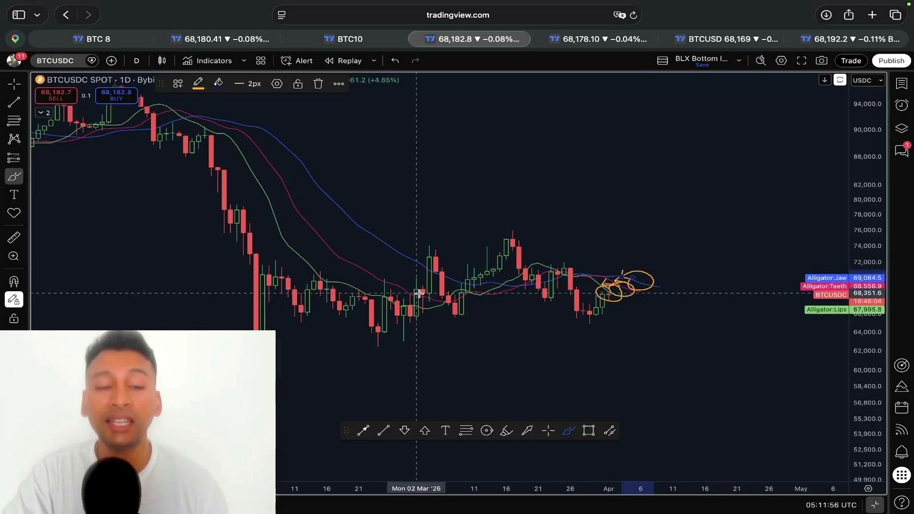Viewport: 914px width, 514px height.
Task: Open the USDC currency dropdown
Action: pos(868,81)
